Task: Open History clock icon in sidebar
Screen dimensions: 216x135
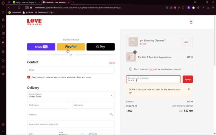Action: (3, 60)
